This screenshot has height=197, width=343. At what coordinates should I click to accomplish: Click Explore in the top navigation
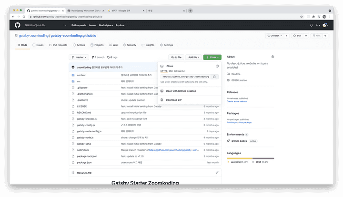120,25
